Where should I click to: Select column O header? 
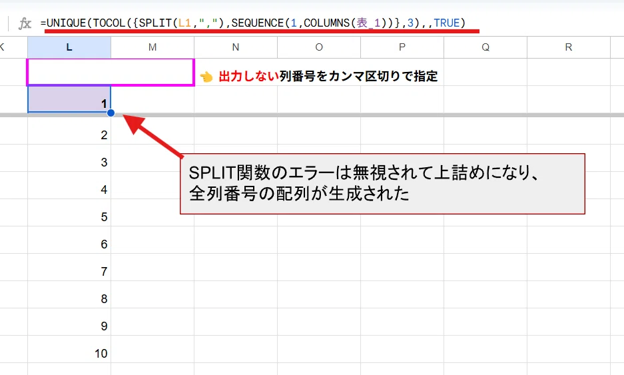coord(319,47)
